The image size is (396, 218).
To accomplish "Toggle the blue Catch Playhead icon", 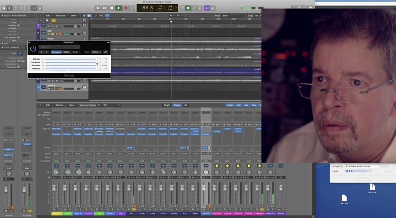I will coord(107,15).
